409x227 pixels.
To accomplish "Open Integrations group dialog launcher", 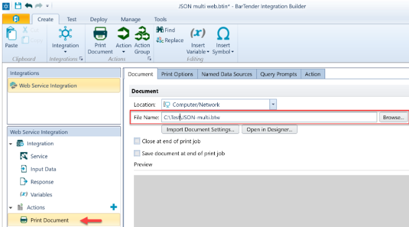I will (81, 59).
